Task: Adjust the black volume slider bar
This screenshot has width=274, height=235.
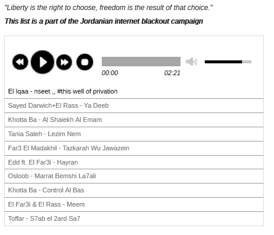Action: [x=223, y=62]
